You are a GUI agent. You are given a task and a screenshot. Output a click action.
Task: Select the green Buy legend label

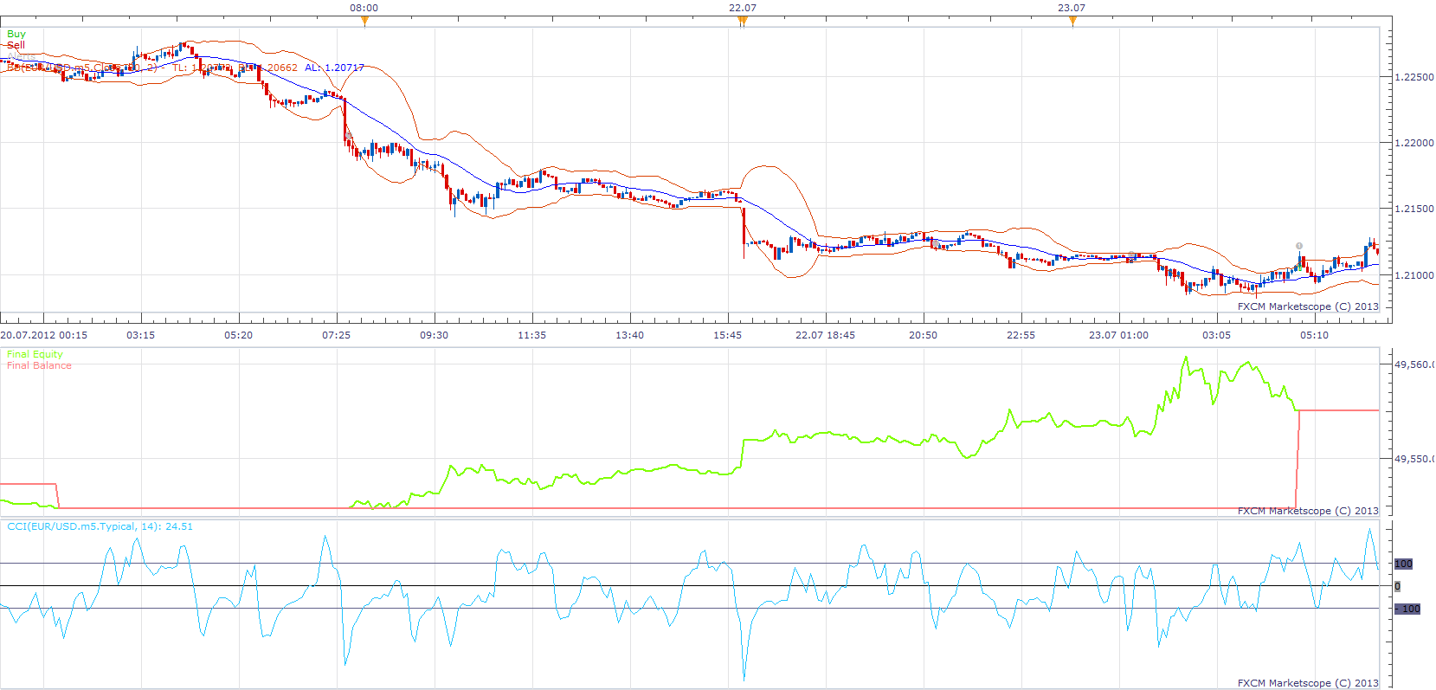click(x=16, y=34)
